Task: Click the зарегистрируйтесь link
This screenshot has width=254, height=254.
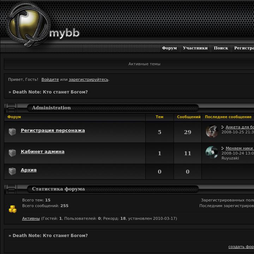Action: point(89,79)
